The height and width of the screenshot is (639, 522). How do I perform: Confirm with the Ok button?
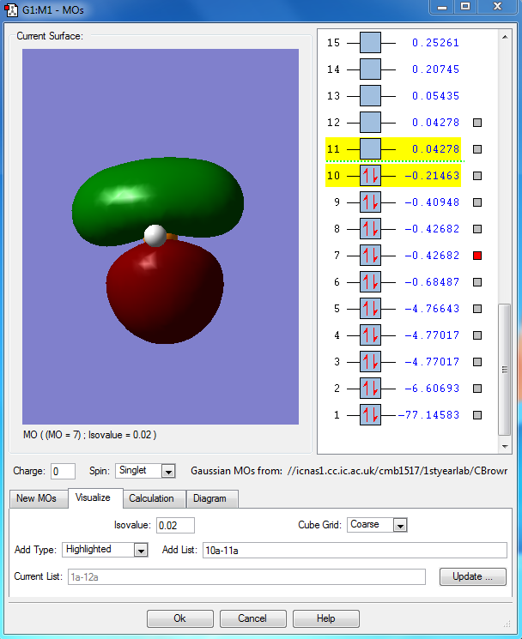[x=179, y=618]
